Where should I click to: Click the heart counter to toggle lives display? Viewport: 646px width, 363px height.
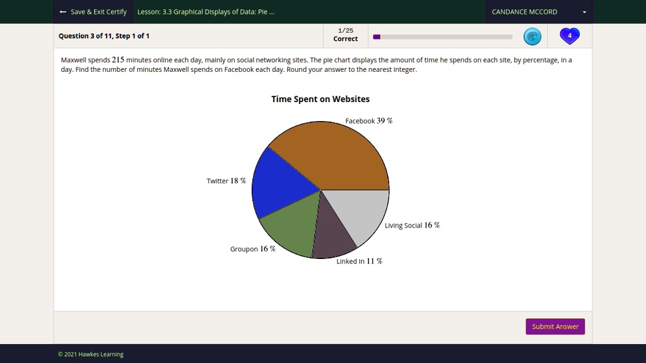click(x=569, y=37)
